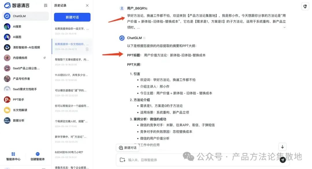
Task: Open the AI搜索 icon
Action: click(x=7, y=27)
